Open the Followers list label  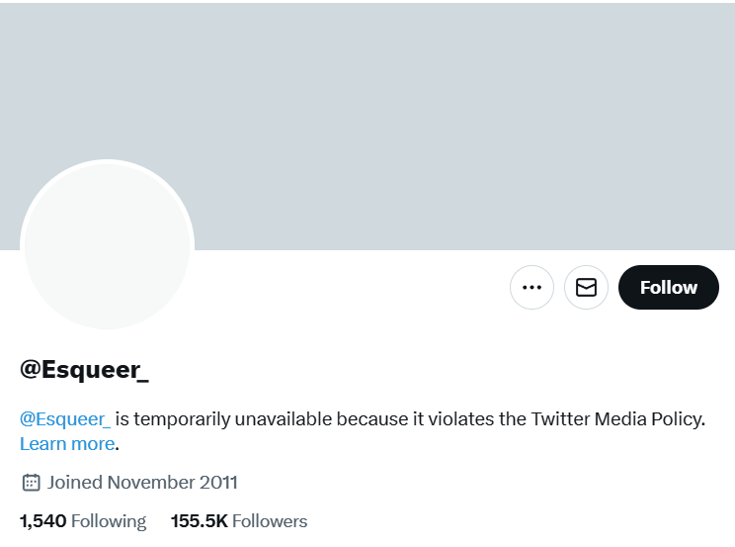coord(270,521)
